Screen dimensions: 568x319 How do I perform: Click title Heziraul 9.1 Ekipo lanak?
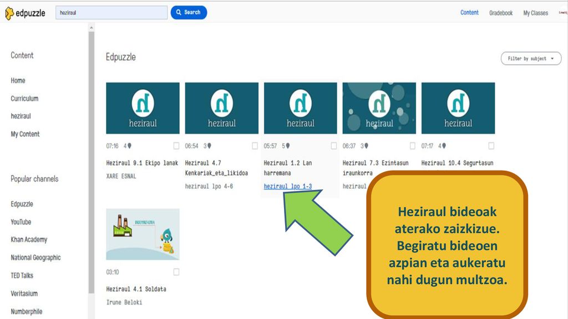(x=142, y=163)
